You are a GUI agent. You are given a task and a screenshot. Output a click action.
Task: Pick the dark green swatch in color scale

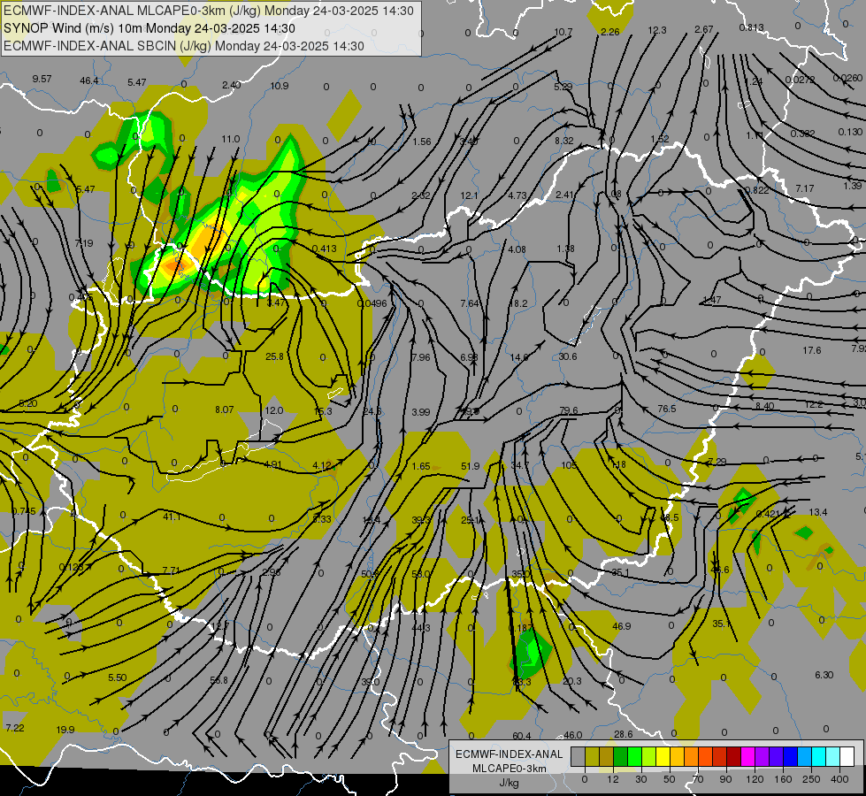(x=621, y=757)
